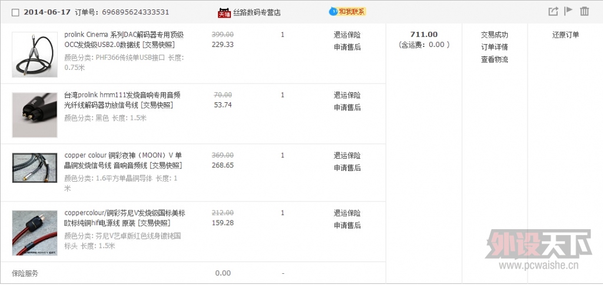
Task: Click the 711.00 order total
Action: 424,35
